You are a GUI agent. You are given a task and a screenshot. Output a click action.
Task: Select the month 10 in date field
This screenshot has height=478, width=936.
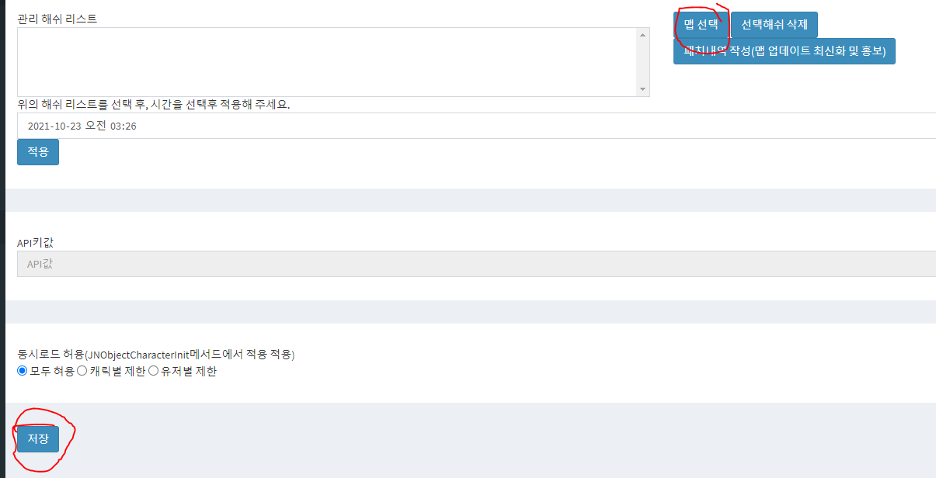pyautogui.click(x=59, y=126)
